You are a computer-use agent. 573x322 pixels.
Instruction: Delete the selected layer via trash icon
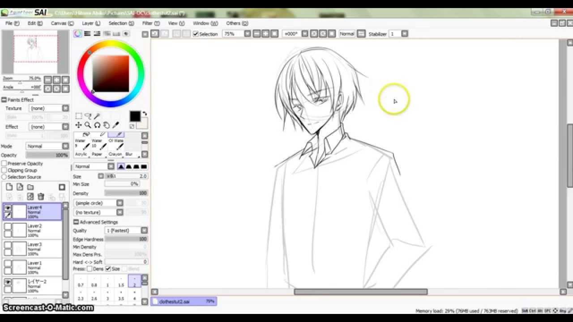41,196
